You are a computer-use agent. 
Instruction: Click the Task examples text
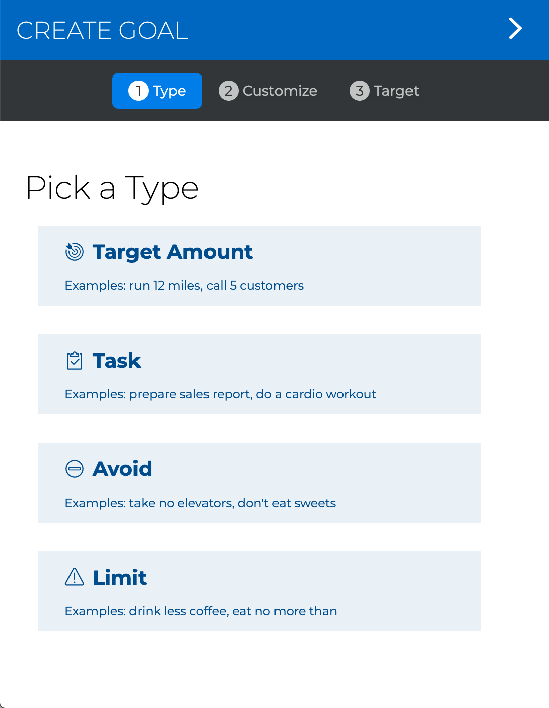click(220, 394)
